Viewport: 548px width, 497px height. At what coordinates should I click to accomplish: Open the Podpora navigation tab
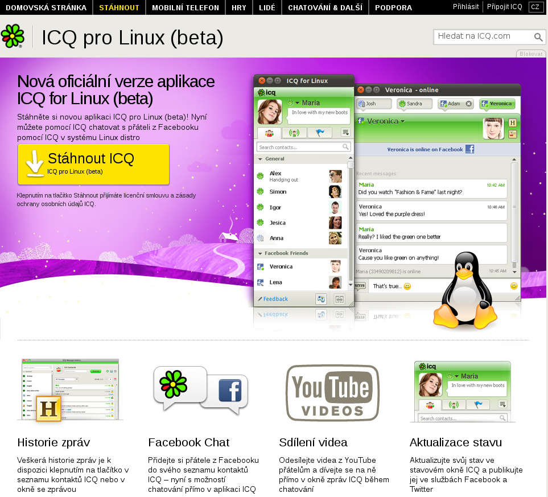(x=393, y=8)
